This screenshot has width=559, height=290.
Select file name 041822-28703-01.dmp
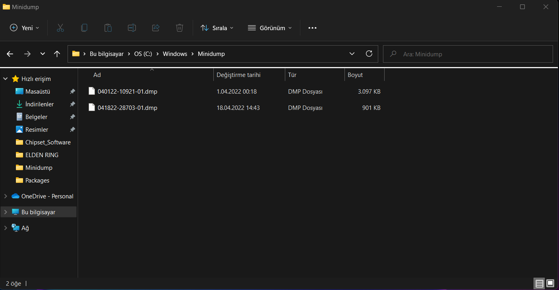click(x=128, y=108)
